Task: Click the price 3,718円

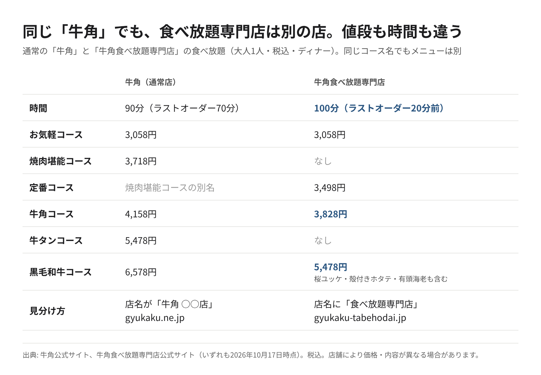Action: [141, 161]
